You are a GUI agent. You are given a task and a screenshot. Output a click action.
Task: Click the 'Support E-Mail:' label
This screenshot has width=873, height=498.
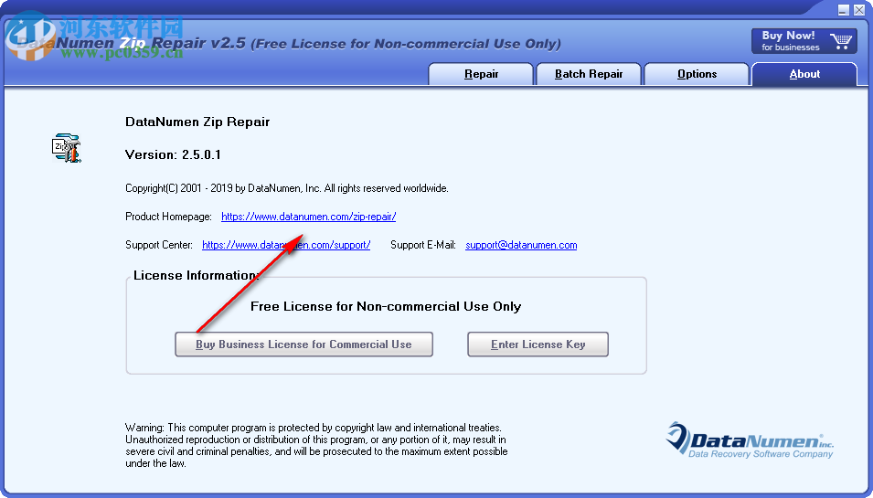(423, 245)
